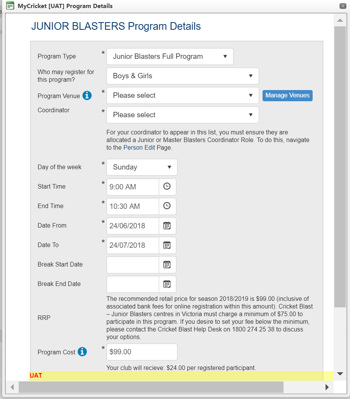The height and width of the screenshot is (399, 350).
Task: Open the Break End Date calendar picker
Action: [x=167, y=284]
